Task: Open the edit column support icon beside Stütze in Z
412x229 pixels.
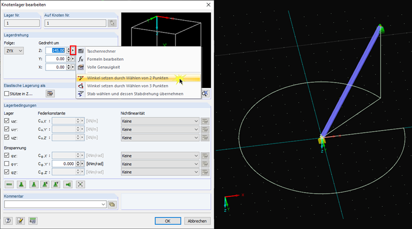Action: [50, 93]
